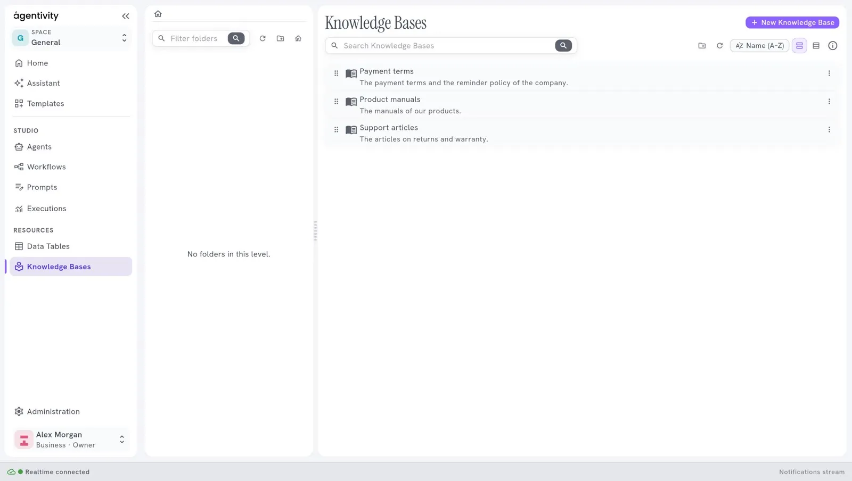Click the agentivity logo
The height and width of the screenshot is (481, 852).
pos(36,16)
